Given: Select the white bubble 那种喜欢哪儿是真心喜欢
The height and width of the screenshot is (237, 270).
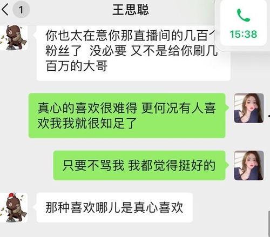Looking at the screenshot, I should tap(114, 207).
